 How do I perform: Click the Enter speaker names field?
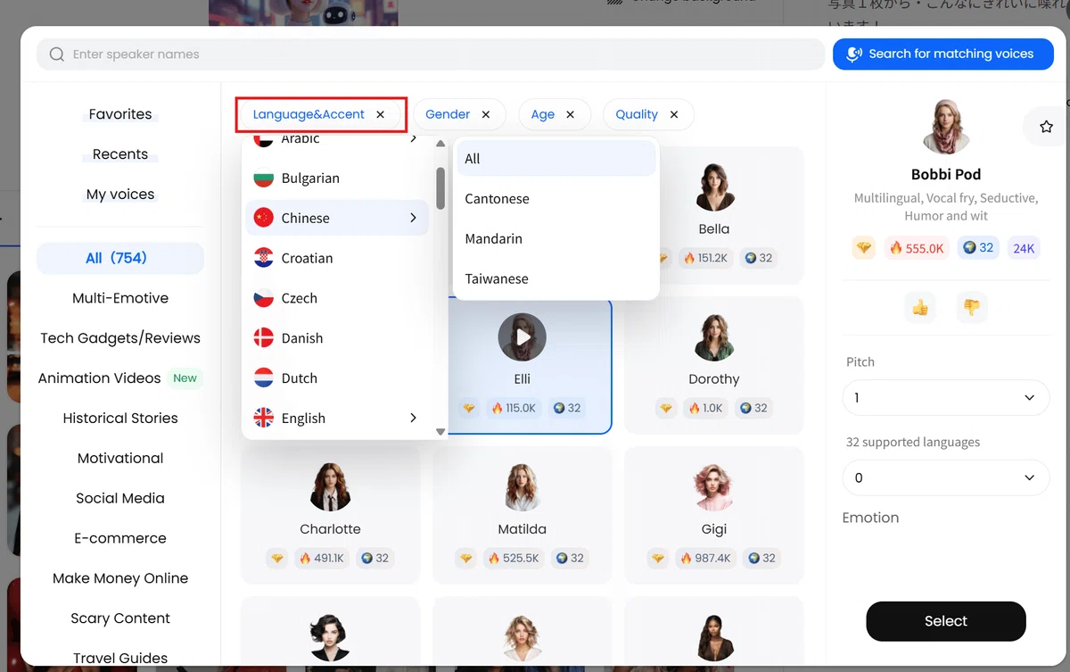pos(431,54)
